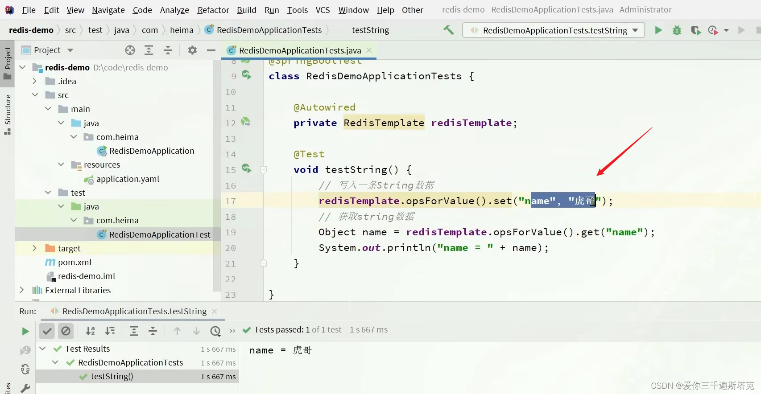Screen dimensions: 761x394
Task: Hide the Project panel with minus icon
Action: click(211, 50)
